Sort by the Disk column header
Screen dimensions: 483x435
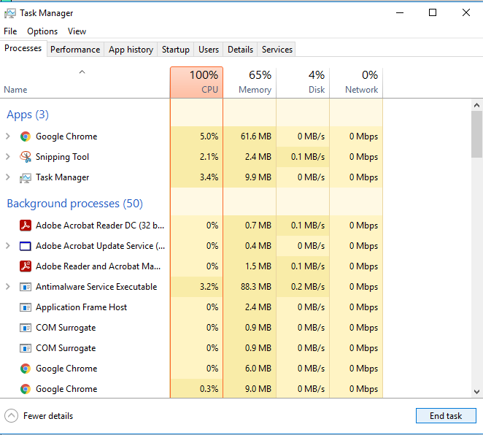[x=303, y=82]
